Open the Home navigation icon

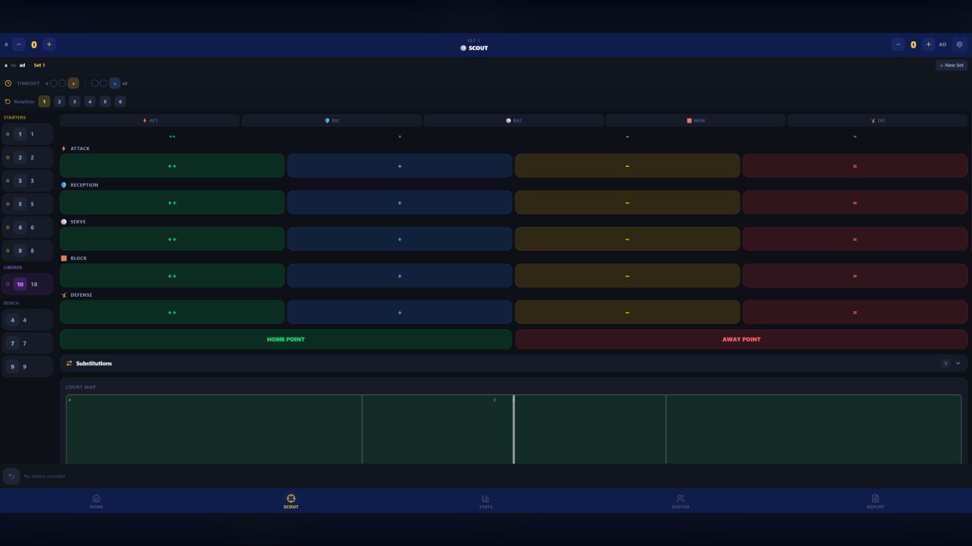[x=96, y=498]
